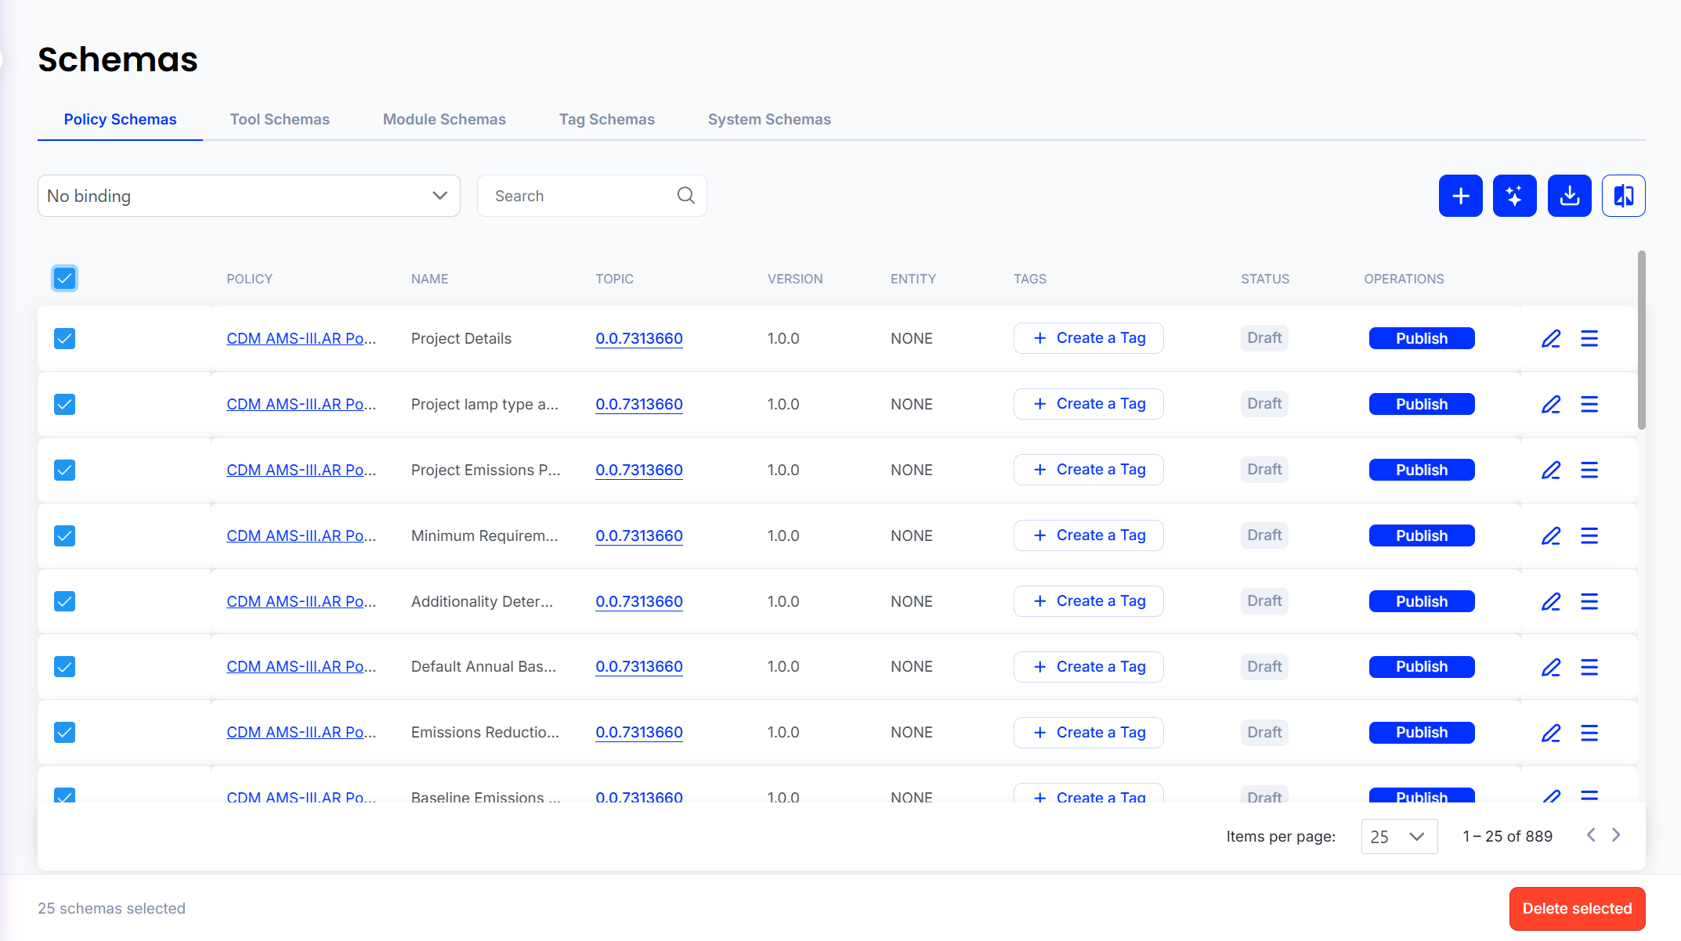The image size is (1681, 941).
Task: Click the AI sparkle generate icon
Action: click(x=1514, y=196)
